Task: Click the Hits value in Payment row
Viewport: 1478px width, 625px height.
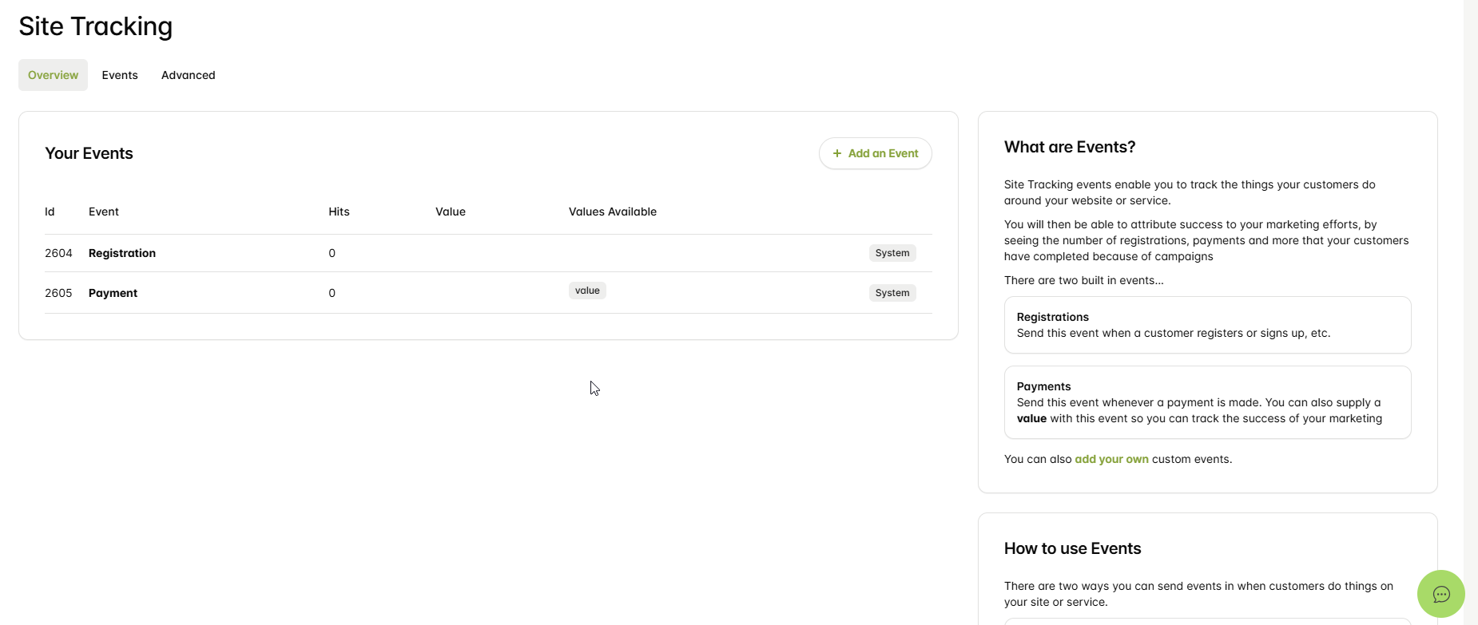Action: pos(332,293)
